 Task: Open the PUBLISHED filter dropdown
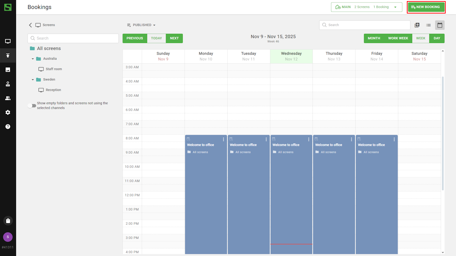click(x=141, y=25)
